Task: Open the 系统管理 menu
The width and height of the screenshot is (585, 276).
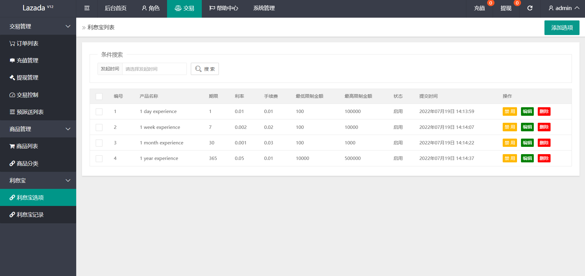Action: tap(264, 8)
